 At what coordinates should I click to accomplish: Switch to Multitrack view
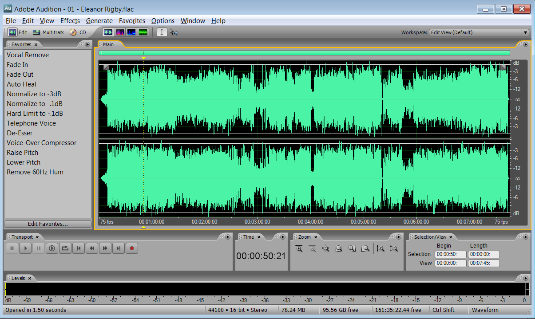click(48, 32)
